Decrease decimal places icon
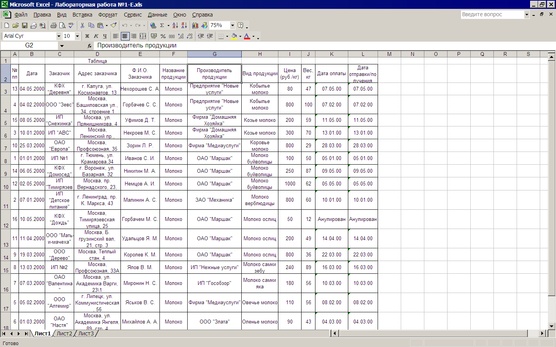The width and height of the screenshot is (556, 347). pyautogui.click(x=190, y=36)
